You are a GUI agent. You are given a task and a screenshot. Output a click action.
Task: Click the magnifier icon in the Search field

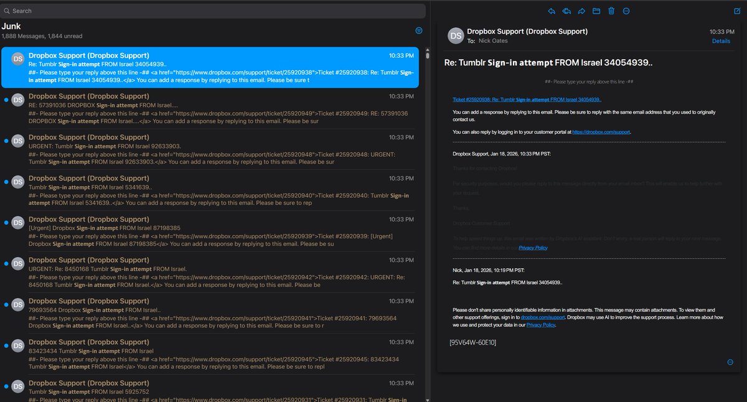(6, 11)
